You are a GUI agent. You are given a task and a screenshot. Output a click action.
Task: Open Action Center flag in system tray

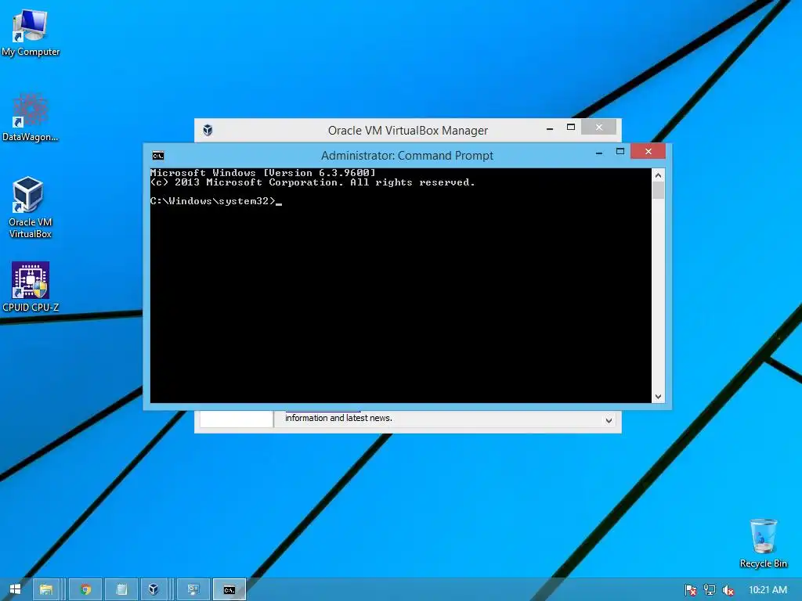(690, 590)
